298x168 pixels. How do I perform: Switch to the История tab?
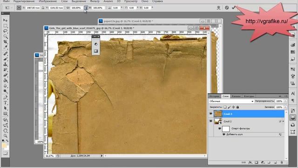tap(214, 96)
